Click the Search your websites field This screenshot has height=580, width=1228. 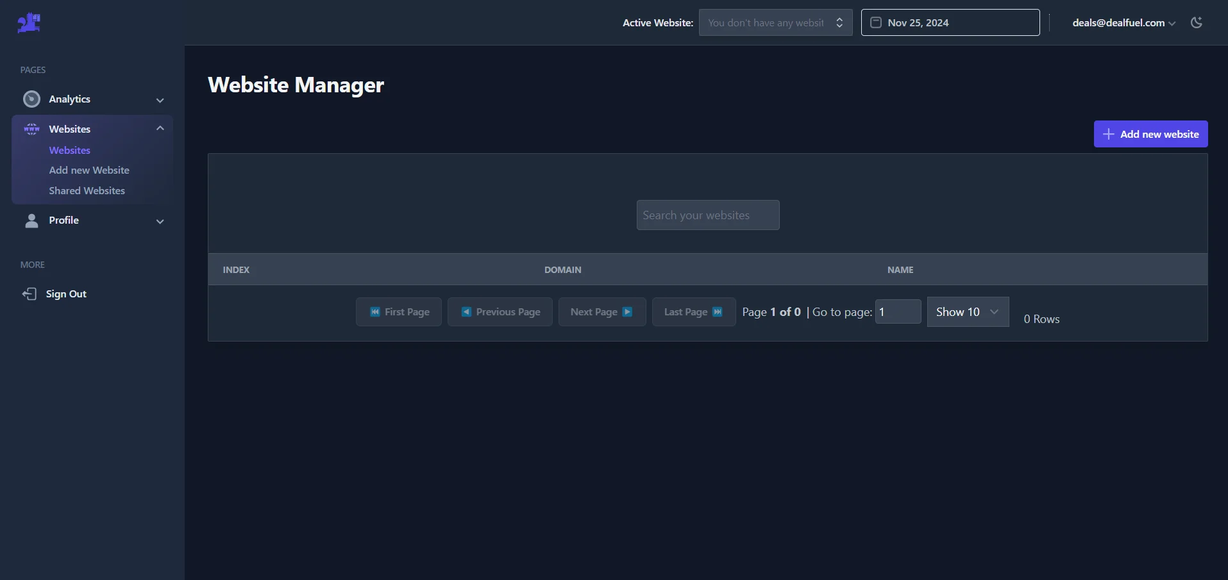(x=707, y=215)
